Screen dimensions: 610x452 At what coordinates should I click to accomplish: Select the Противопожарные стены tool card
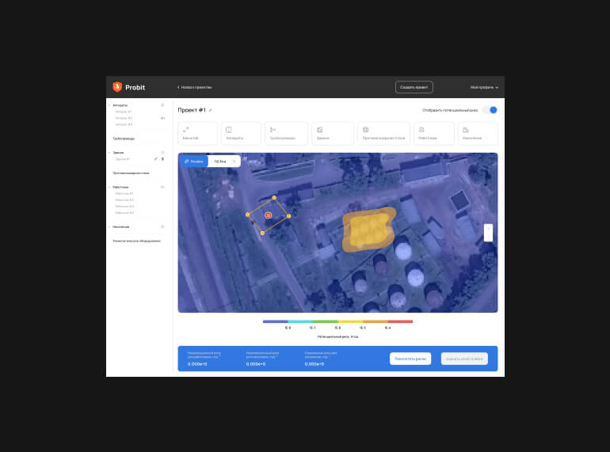click(383, 133)
